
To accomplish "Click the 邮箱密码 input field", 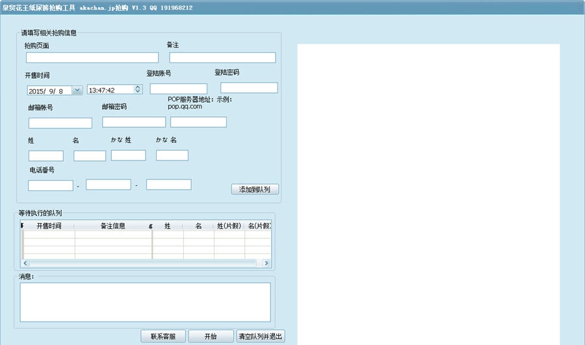I will (134, 122).
